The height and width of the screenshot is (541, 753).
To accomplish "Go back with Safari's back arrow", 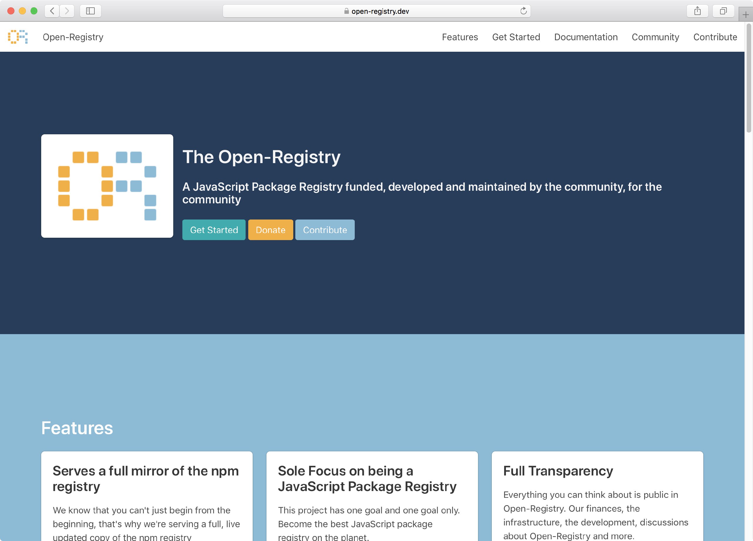I will [52, 11].
